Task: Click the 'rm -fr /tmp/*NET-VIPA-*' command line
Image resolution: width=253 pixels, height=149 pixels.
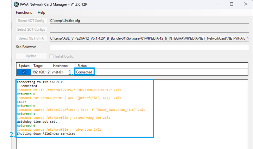Action: (69, 90)
